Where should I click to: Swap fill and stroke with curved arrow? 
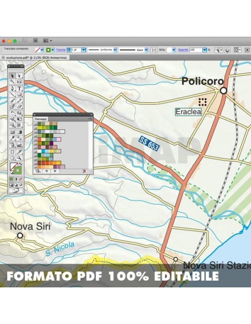(x=21, y=164)
